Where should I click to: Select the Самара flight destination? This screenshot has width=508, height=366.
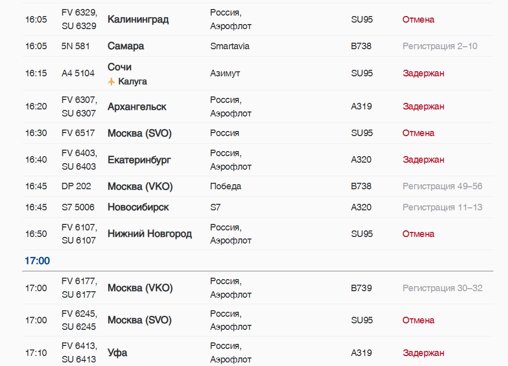[x=126, y=46]
